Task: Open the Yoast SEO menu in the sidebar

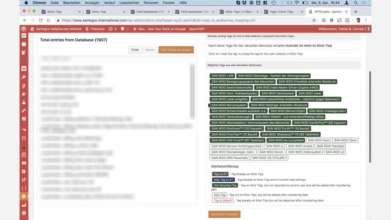Action: (x=24, y=86)
